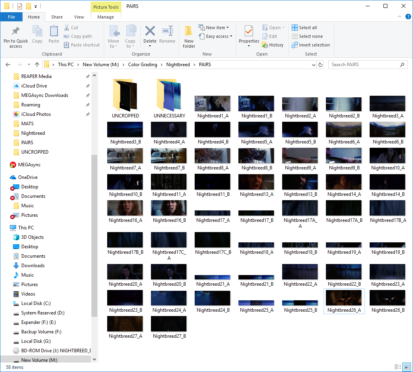
Task: Select the UNCROPPED folder in file list
Action: [x=125, y=99]
